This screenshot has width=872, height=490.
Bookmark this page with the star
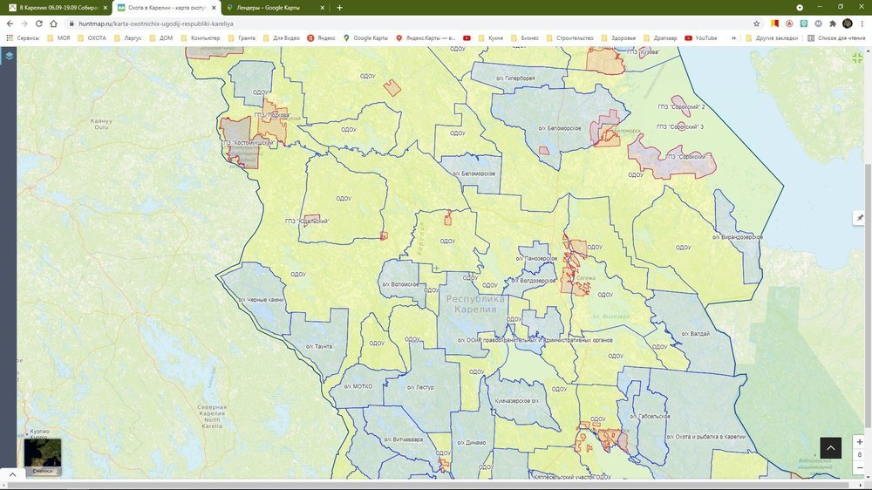click(x=756, y=24)
